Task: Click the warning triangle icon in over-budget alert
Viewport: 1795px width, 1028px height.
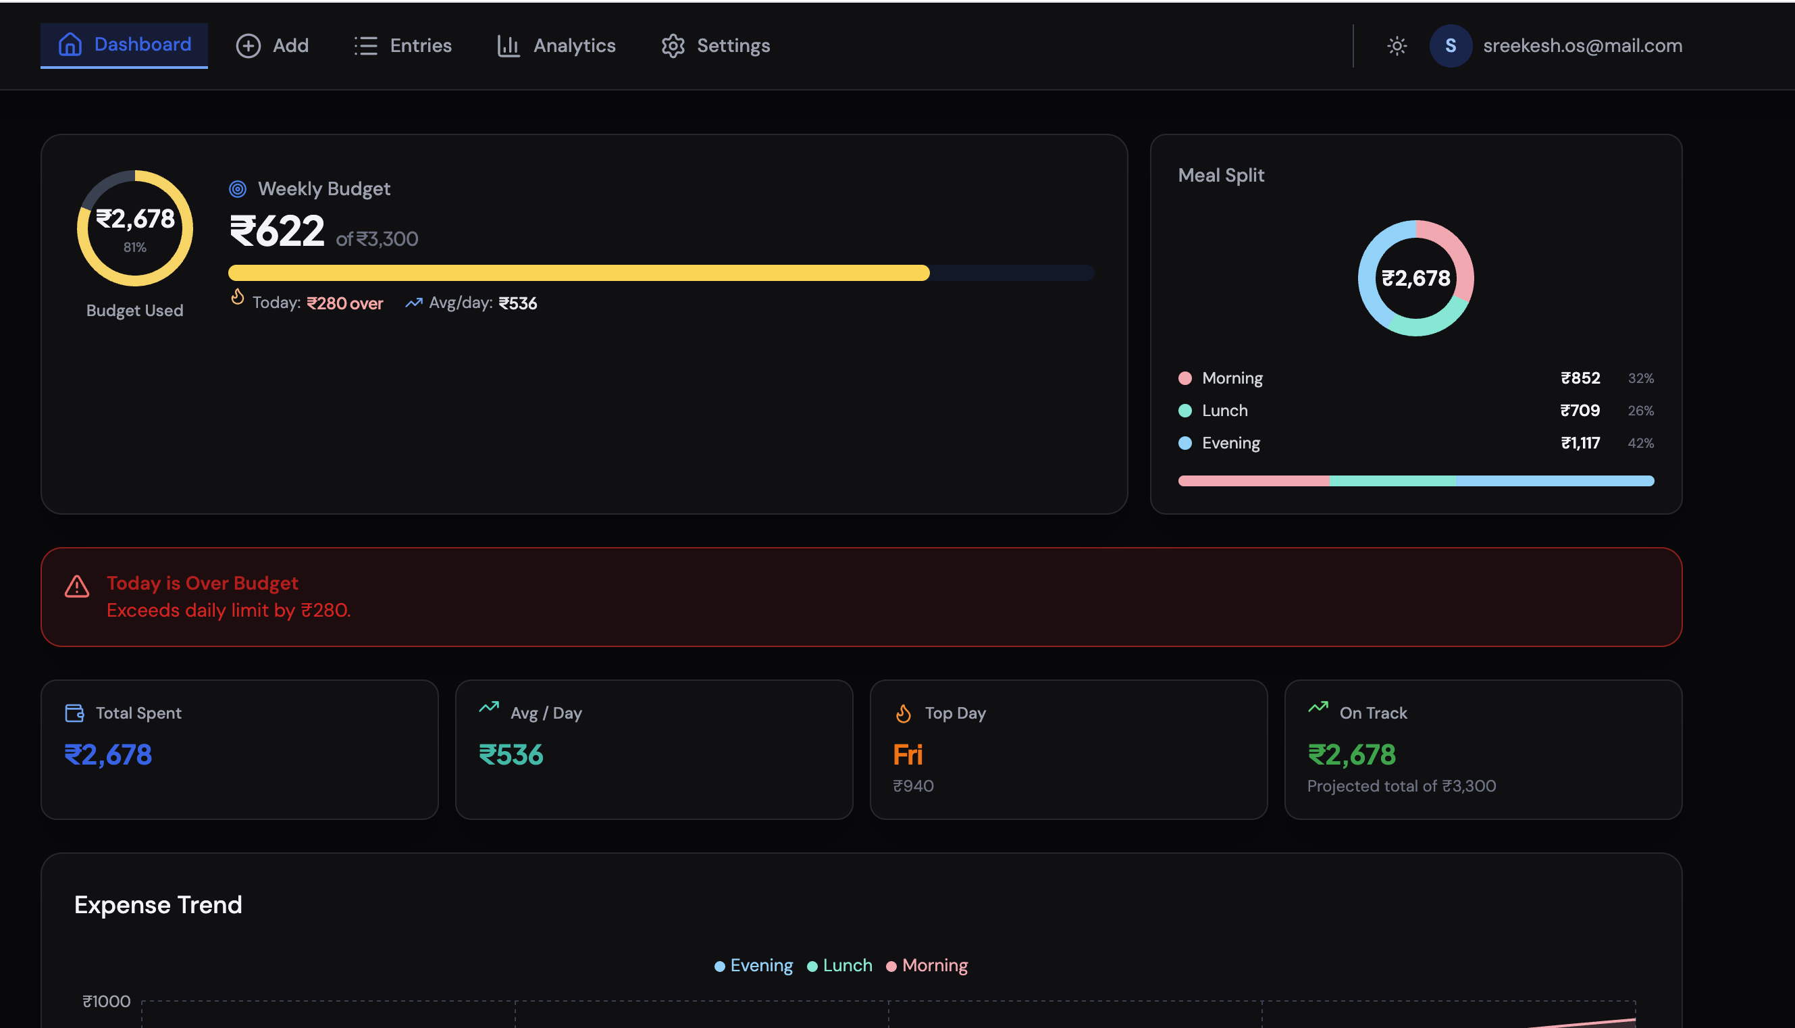Action: coord(77,586)
